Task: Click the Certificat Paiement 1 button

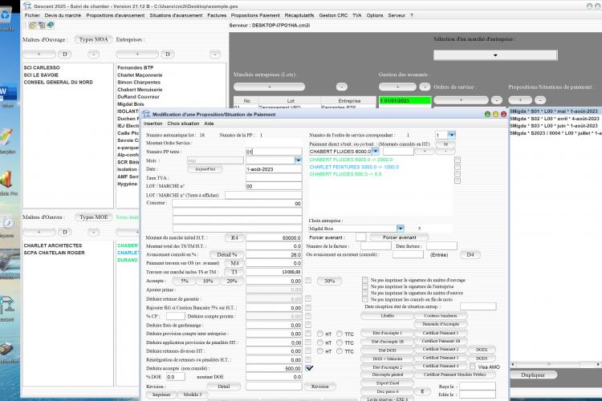Action: 441,333
